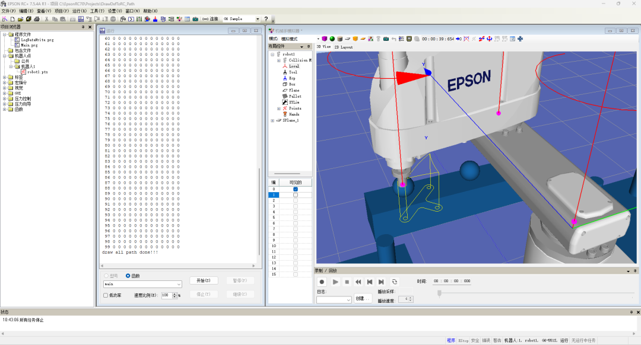Screen dimensions: 641x345
Task: Enable the 低功率 low power checkbox
Action: 106,295
